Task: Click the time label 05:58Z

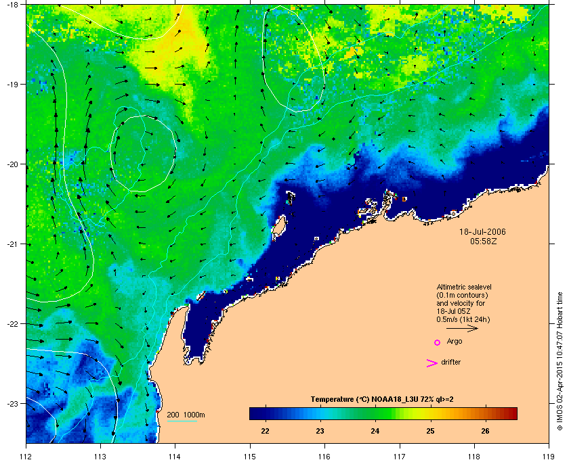Action: (x=484, y=241)
